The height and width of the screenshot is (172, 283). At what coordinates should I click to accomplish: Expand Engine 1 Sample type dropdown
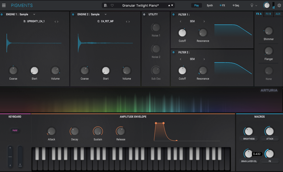34,15
